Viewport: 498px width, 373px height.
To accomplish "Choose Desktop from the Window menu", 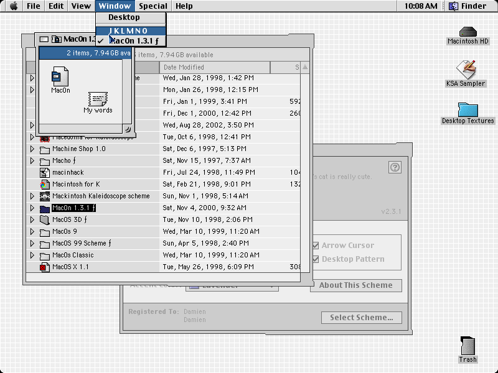I will click(131, 17).
